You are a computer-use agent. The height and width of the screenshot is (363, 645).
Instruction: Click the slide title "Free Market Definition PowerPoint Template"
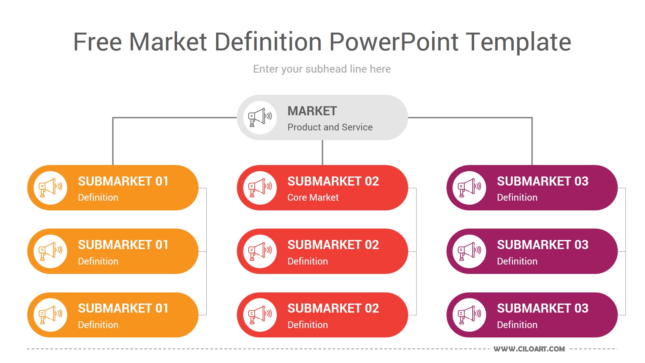pos(322,42)
